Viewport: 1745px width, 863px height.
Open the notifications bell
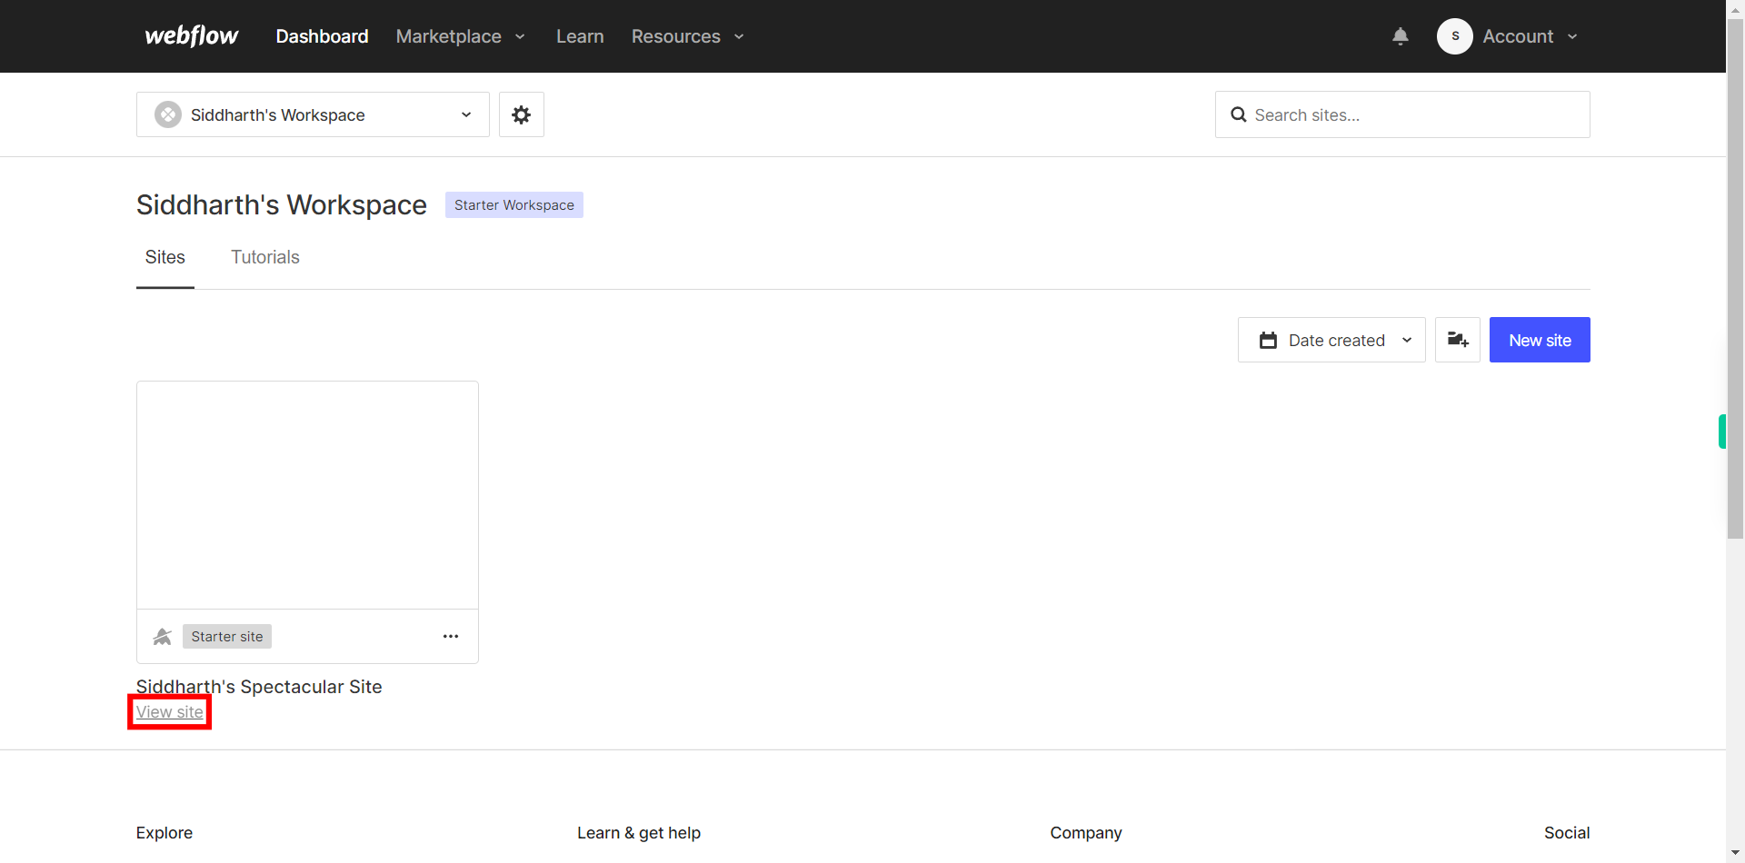coord(1401,36)
